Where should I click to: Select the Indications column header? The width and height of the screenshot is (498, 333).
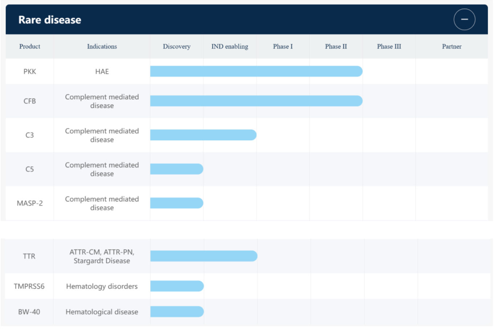pyautogui.click(x=102, y=47)
